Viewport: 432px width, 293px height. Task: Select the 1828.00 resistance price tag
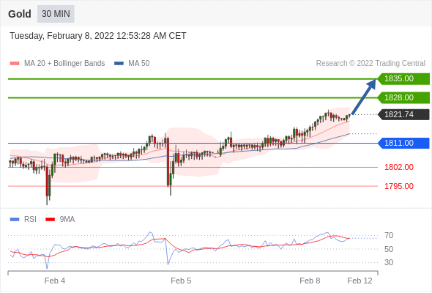click(403, 97)
